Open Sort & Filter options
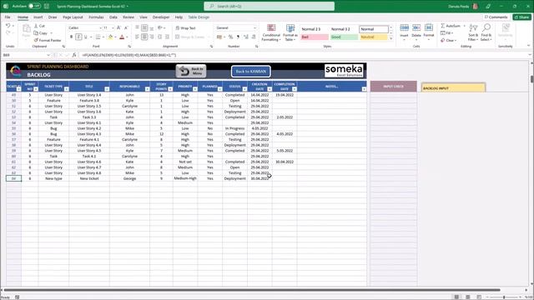 [473, 32]
